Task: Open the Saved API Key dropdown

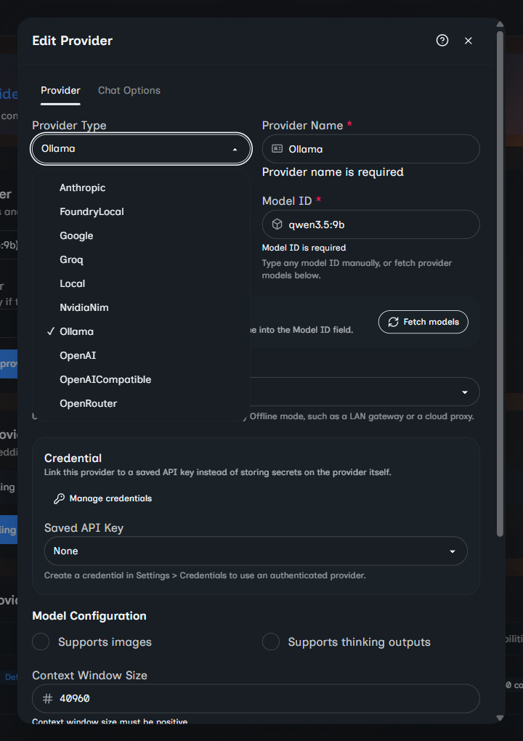Action: 256,551
